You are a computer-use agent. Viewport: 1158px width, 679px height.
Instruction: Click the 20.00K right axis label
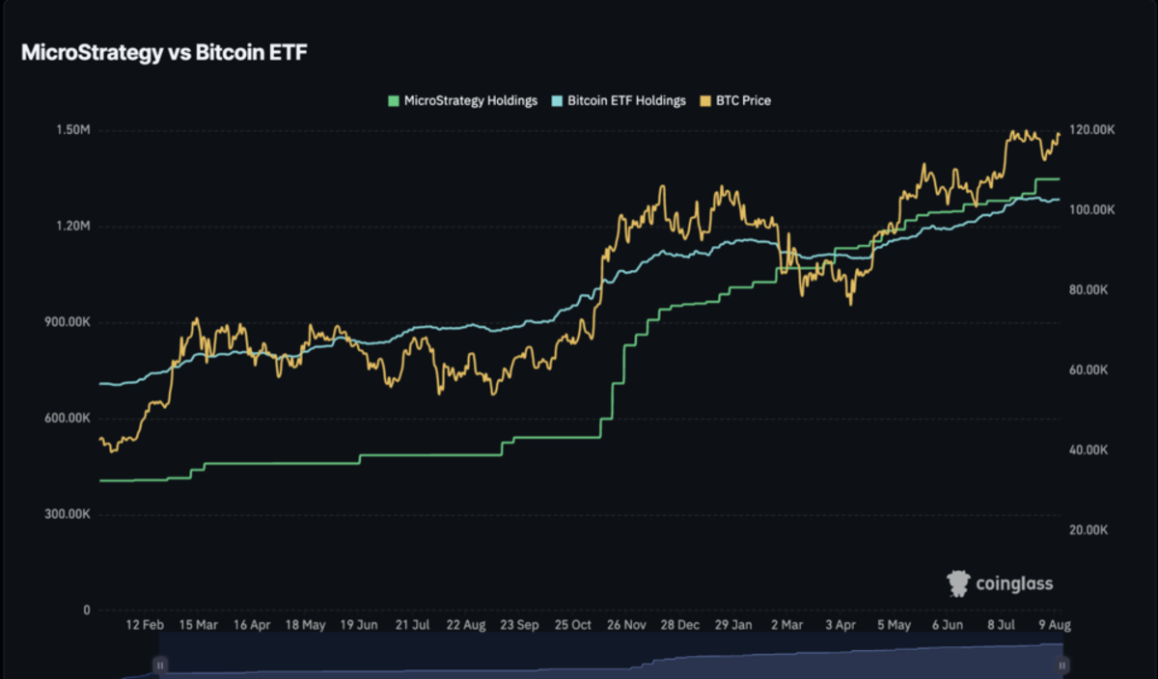1089,530
